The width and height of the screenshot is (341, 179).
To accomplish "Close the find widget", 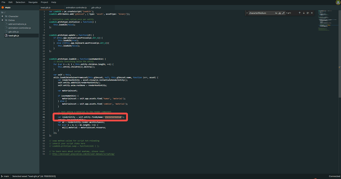I will (x=312, y=13).
